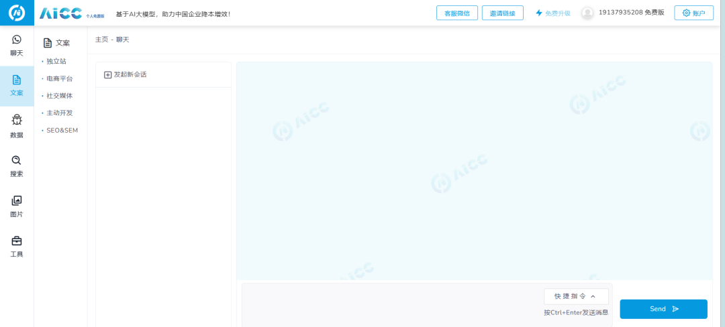Click the 文案 panel header document icon

coord(47,43)
